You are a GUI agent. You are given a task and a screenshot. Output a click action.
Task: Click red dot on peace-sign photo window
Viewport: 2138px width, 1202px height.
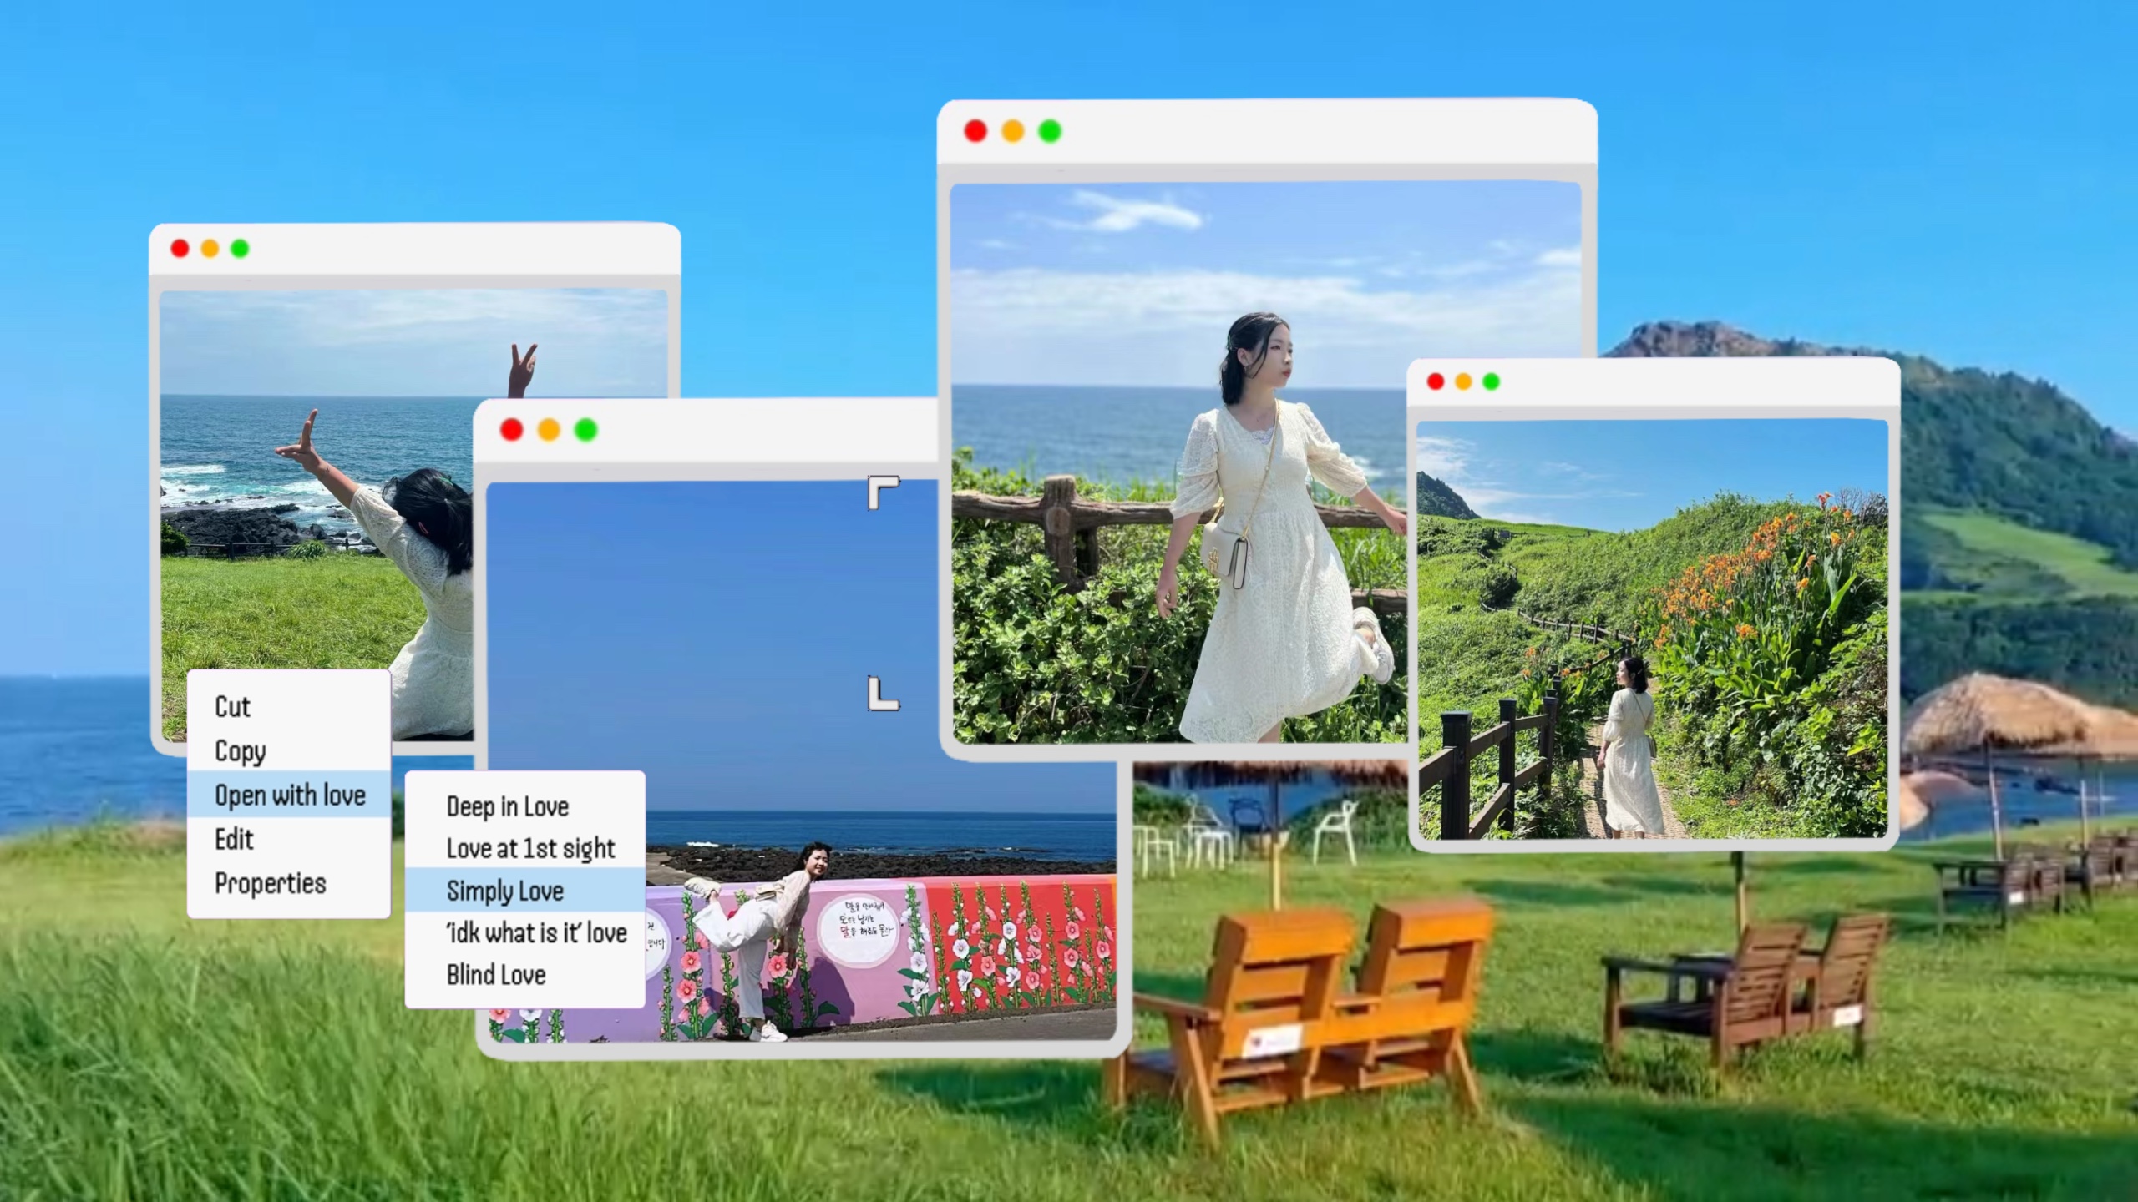180,249
